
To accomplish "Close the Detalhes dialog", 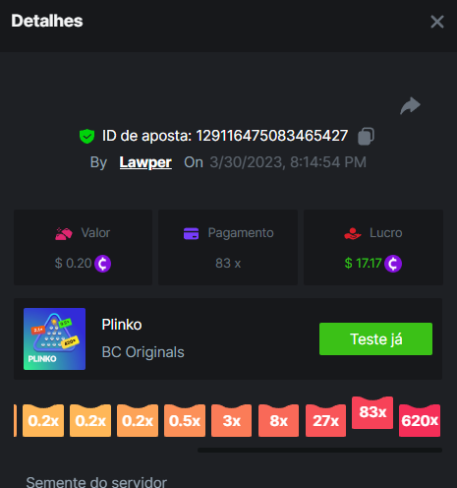I will [x=437, y=22].
